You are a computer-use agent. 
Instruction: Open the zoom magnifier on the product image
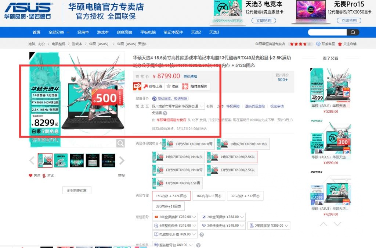coord(121,144)
